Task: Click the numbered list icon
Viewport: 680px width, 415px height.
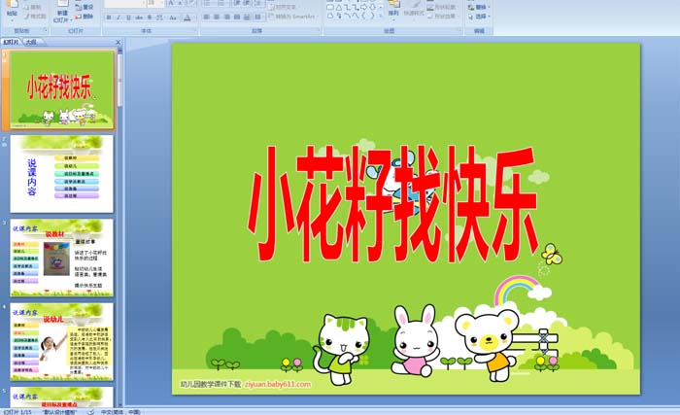Action: (221, 3)
